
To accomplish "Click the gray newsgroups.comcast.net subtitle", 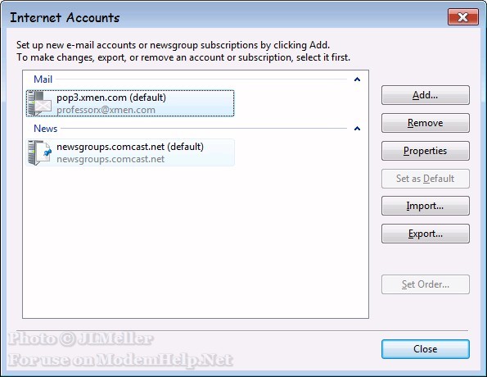I will [110, 159].
